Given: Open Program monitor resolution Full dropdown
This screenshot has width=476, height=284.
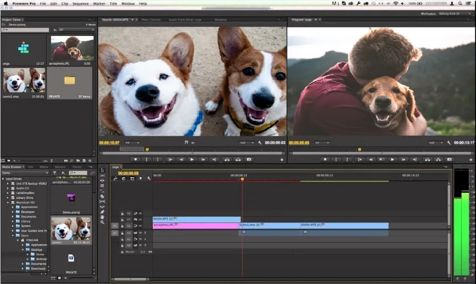Looking at the screenshot, I should click(x=436, y=143).
